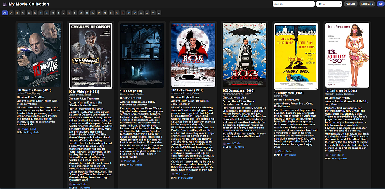Filter movies by letter A

[11, 13]
